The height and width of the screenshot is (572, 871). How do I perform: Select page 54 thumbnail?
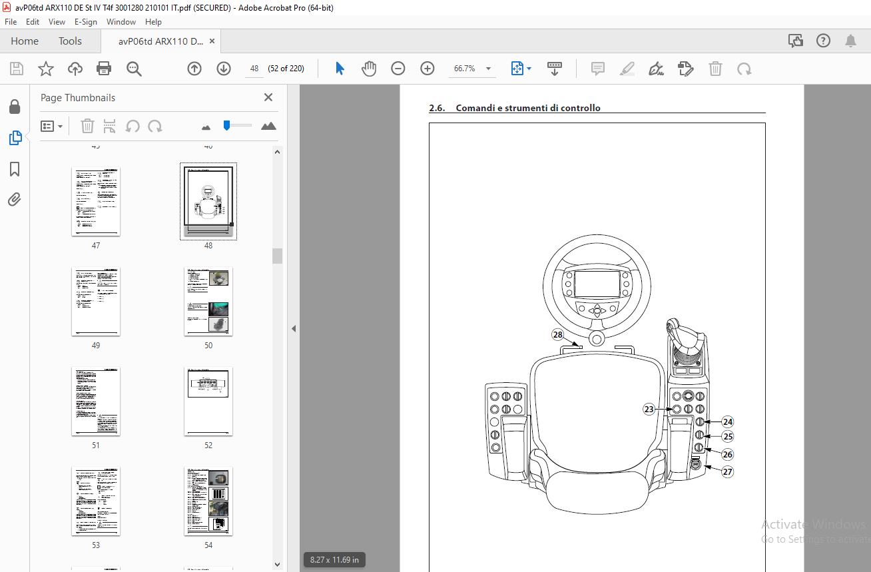tap(208, 501)
